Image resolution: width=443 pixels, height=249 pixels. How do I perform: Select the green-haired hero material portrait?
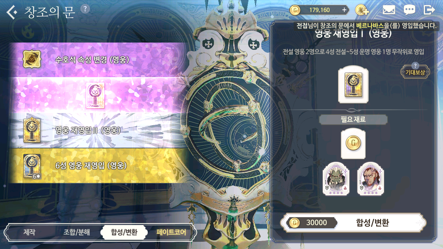[x=336, y=179]
